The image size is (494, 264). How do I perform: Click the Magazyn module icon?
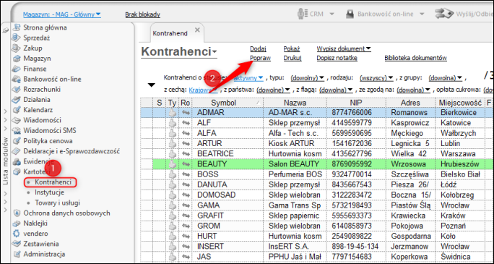tap(16, 59)
